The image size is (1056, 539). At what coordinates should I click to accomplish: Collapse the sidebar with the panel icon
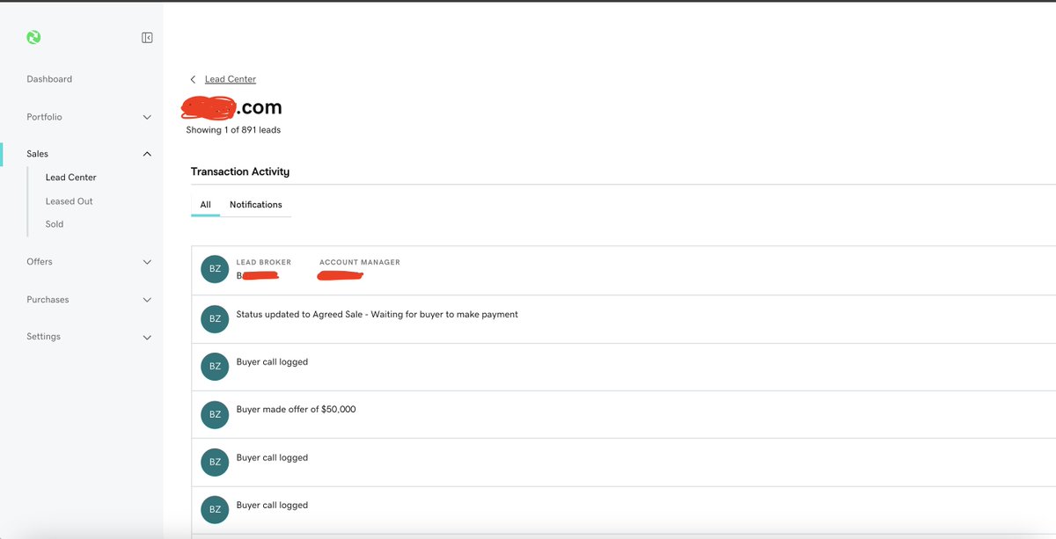[147, 38]
